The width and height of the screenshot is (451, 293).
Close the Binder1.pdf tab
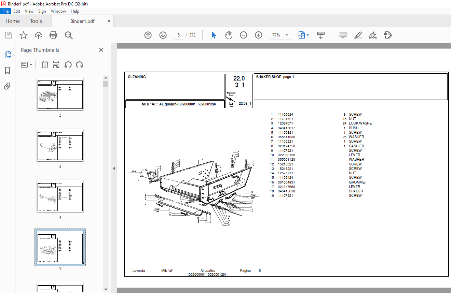(109, 21)
